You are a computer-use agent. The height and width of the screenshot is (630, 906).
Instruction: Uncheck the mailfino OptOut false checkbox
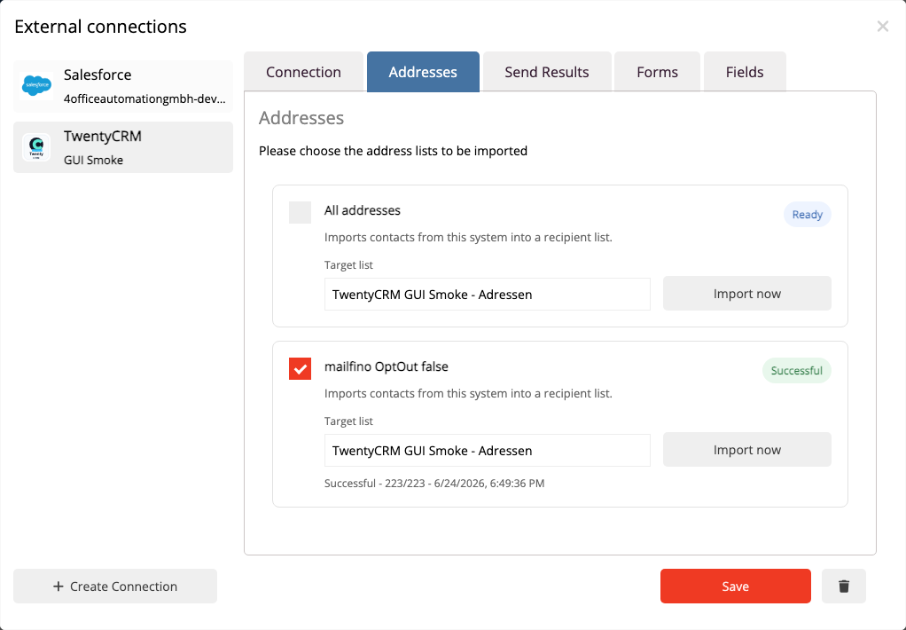pos(300,368)
